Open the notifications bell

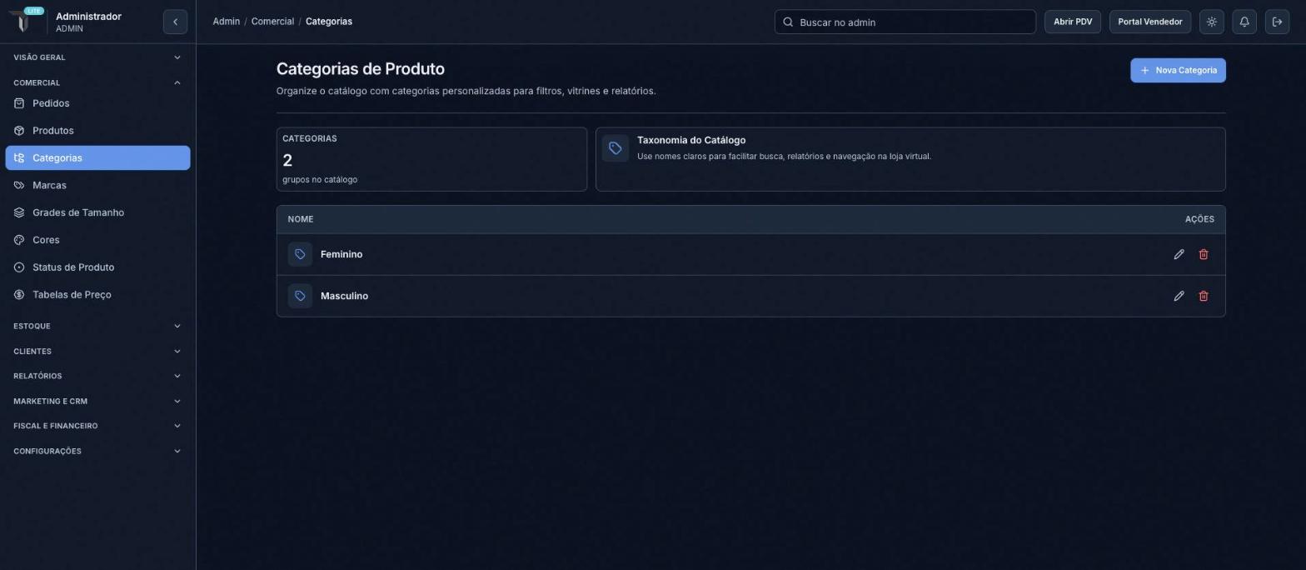click(x=1244, y=22)
